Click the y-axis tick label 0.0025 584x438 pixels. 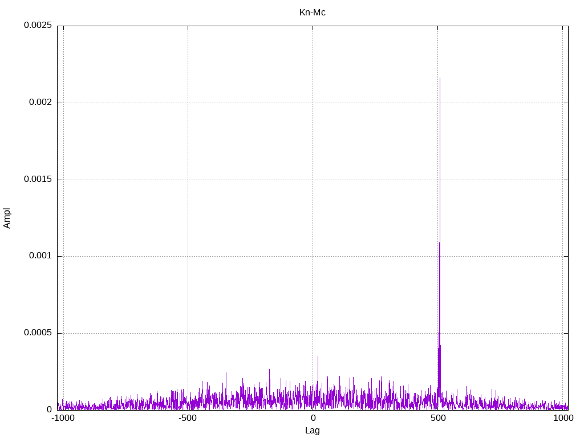tap(38, 25)
